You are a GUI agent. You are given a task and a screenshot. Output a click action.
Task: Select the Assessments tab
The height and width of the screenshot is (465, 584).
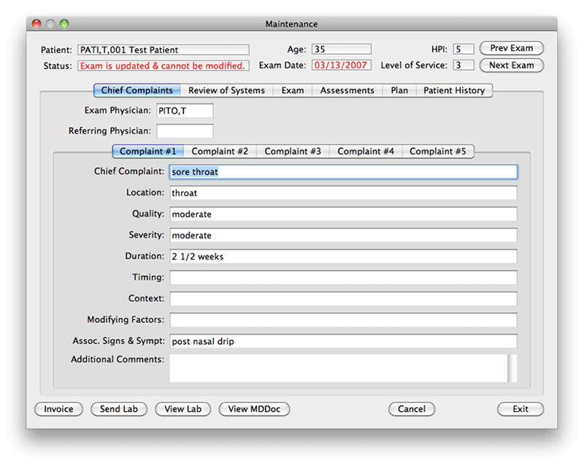[x=347, y=90]
